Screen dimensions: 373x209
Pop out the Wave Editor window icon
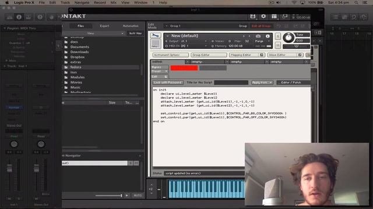pyautogui.click(x=300, y=55)
